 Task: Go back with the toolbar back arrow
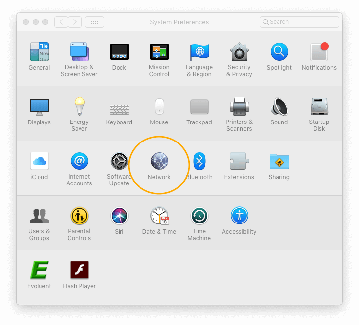[x=61, y=22]
